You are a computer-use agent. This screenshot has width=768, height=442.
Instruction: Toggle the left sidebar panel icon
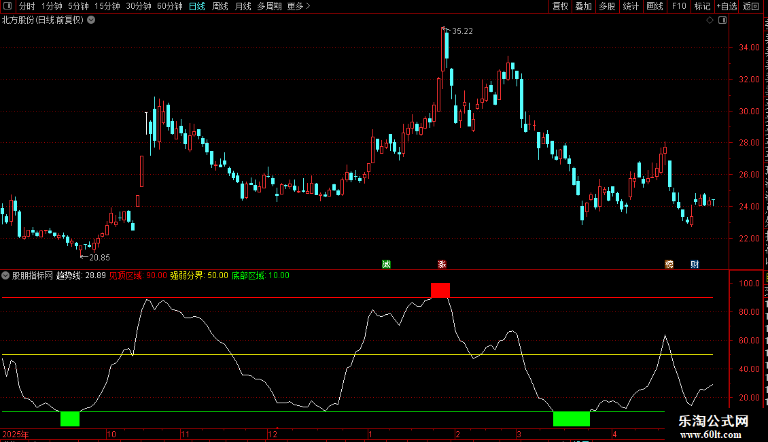coord(7,6)
